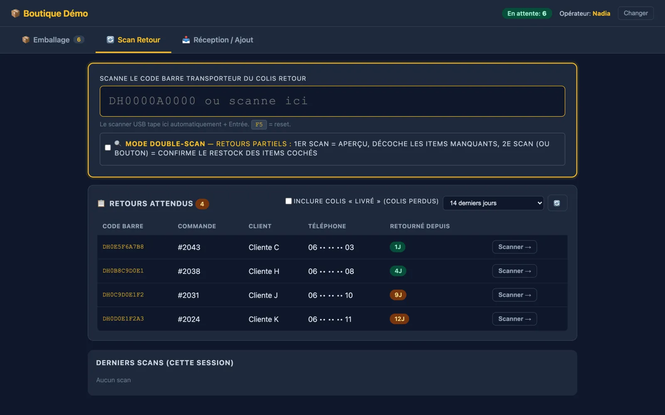Switch to the Emballage tab
Screen dimensions: 665x415
[53, 40]
